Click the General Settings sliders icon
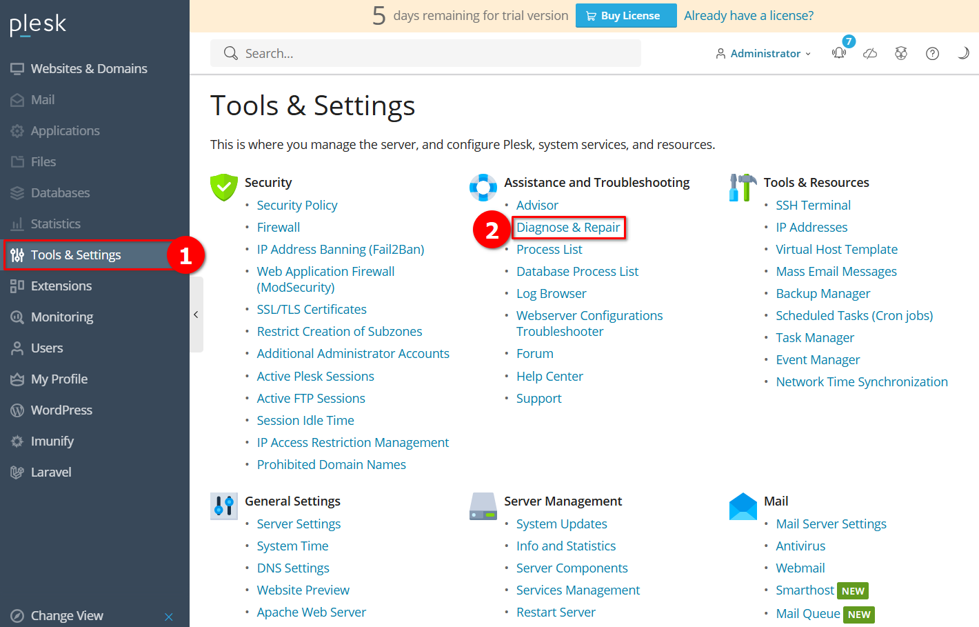 pos(224,506)
